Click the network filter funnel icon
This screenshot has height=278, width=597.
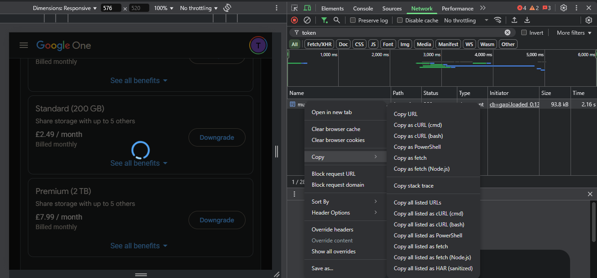coord(324,20)
